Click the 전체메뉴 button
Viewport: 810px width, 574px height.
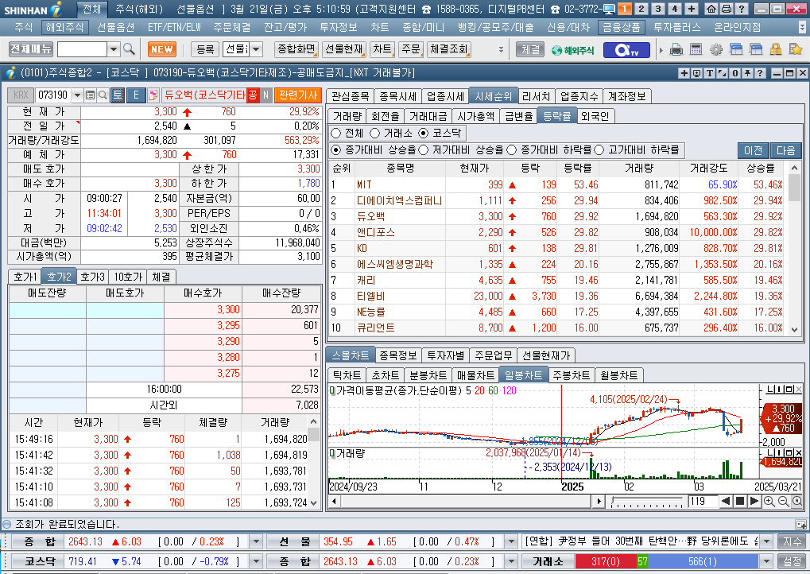[31, 49]
